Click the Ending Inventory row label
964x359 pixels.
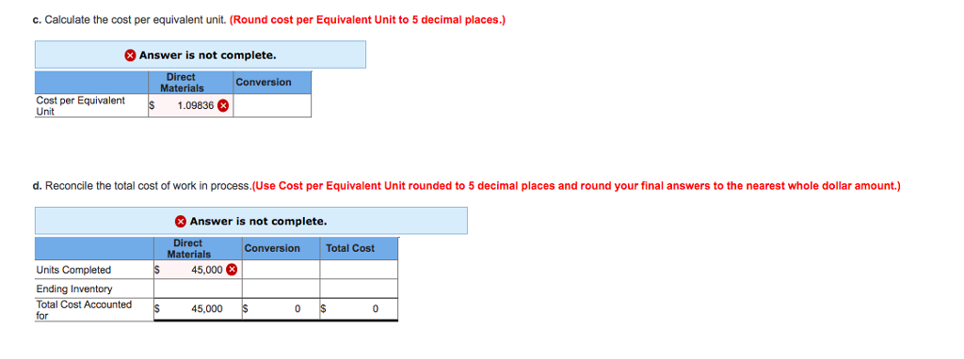coord(74,289)
